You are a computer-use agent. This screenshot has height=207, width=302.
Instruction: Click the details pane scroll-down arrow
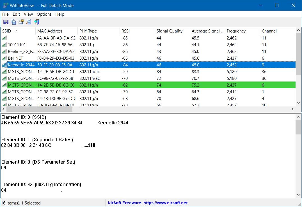coord(298,195)
